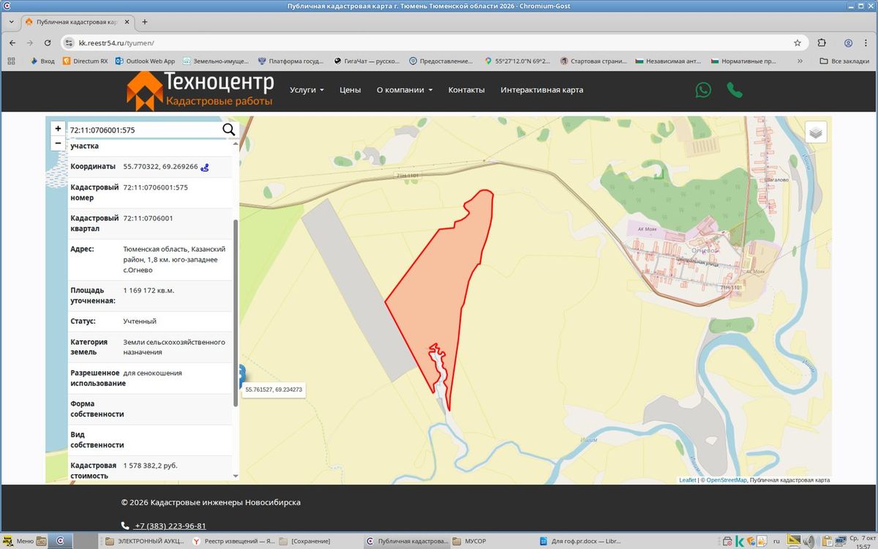Screen dimensions: 878x549
Task: Open the browser profile icon
Action: click(848, 42)
